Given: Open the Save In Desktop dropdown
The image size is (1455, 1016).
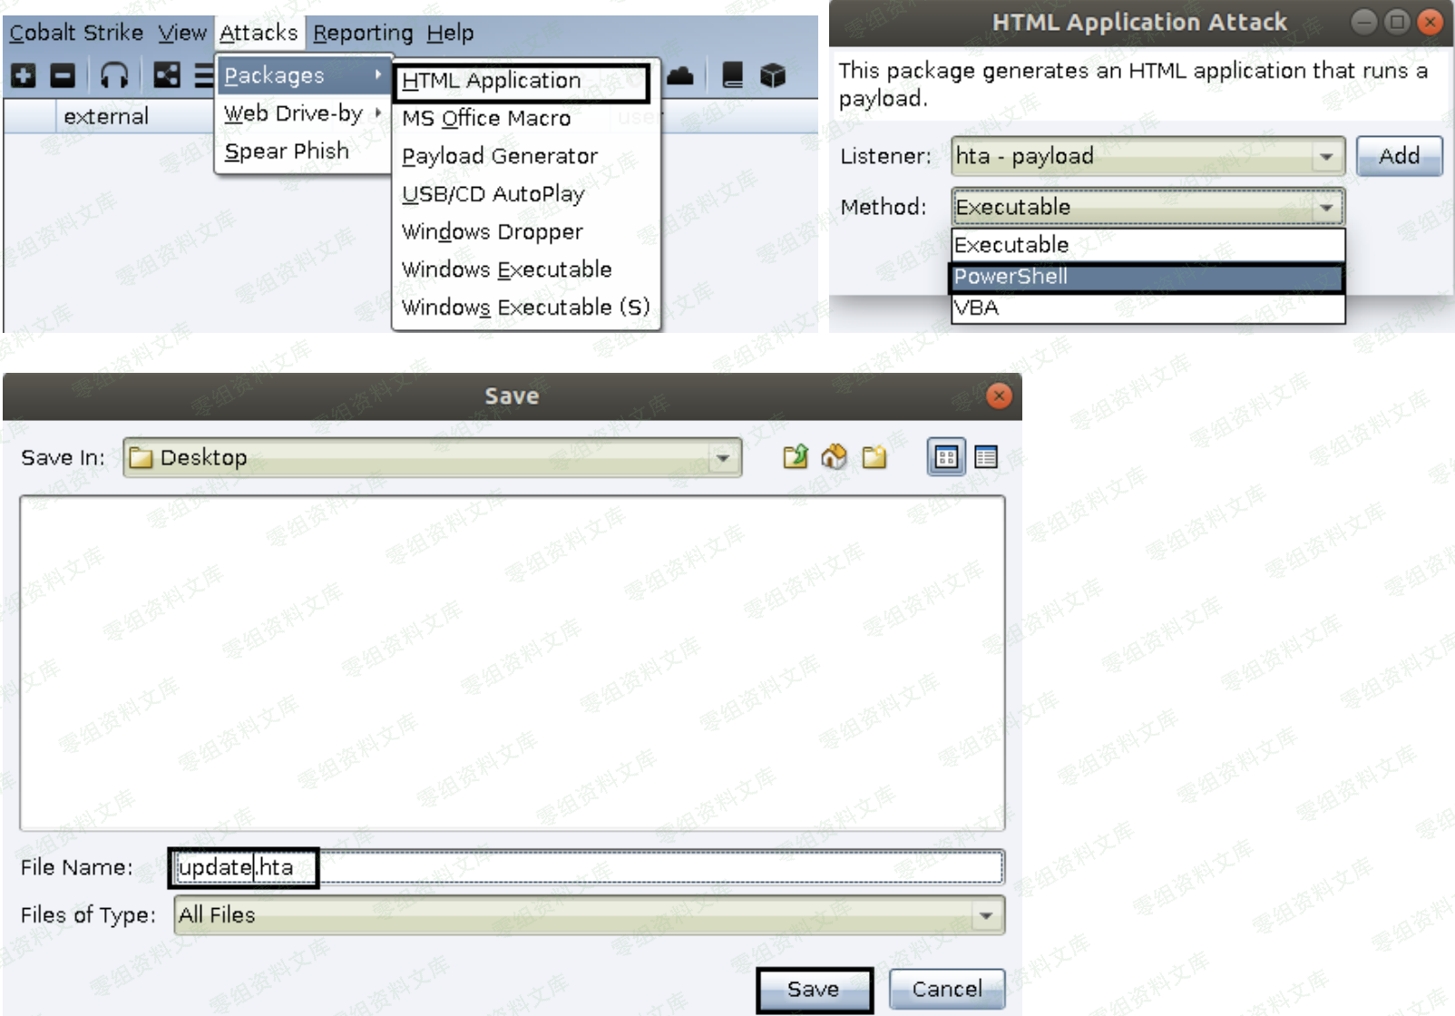Looking at the screenshot, I should pos(723,458).
